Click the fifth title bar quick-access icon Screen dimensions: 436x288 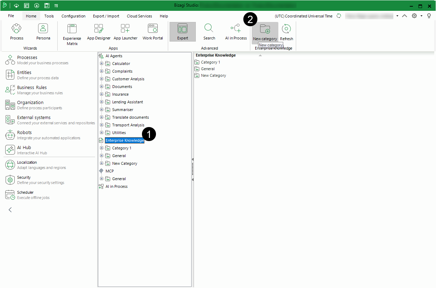pos(56,6)
